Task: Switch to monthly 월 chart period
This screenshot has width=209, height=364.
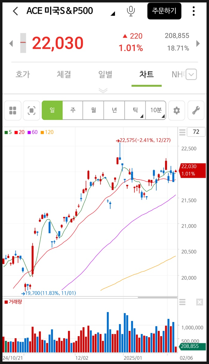Action: pyautogui.click(x=93, y=110)
